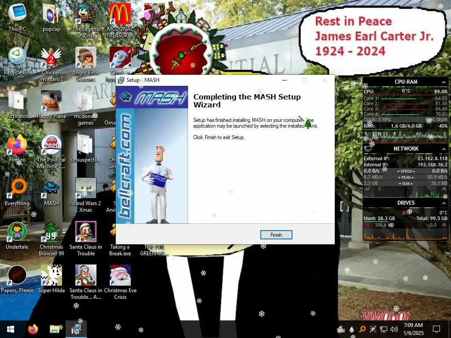Launch Santa Claus in Trouble shortcut
451x338 pixels.
86,239
